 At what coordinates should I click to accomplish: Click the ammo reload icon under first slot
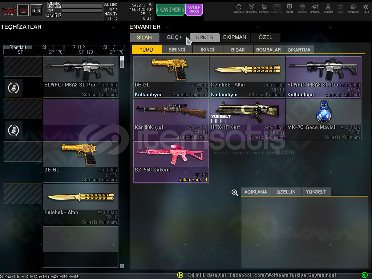coord(14,88)
